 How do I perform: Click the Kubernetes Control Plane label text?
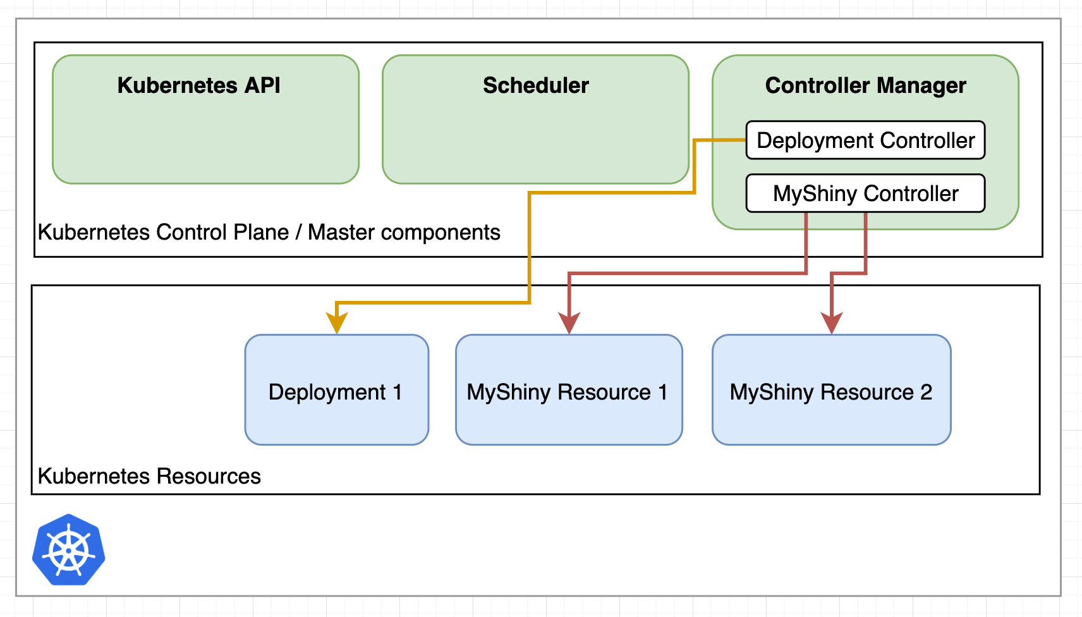pos(268,233)
